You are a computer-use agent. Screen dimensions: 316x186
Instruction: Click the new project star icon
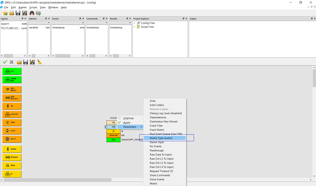(5, 13)
